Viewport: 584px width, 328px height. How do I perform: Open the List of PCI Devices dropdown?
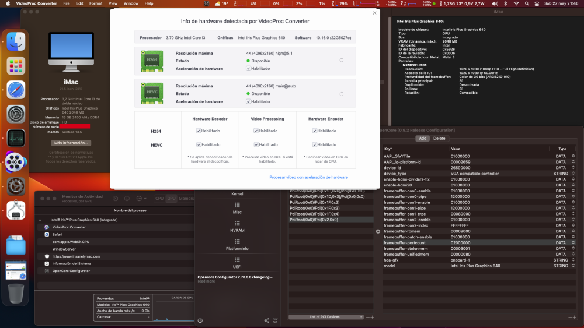tap(326, 317)
